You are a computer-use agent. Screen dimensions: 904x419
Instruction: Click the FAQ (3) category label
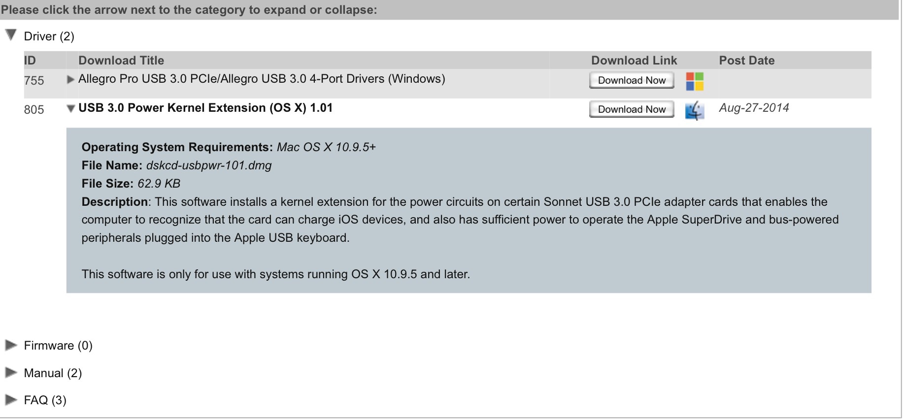tap(45, 400)
